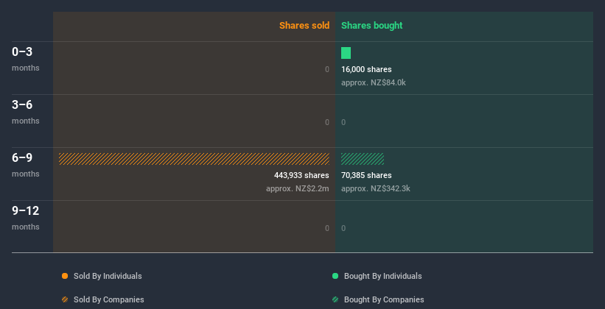Click the zero sold value in 9–12 months row
605x309 pixels.
(x=327, y=228)
